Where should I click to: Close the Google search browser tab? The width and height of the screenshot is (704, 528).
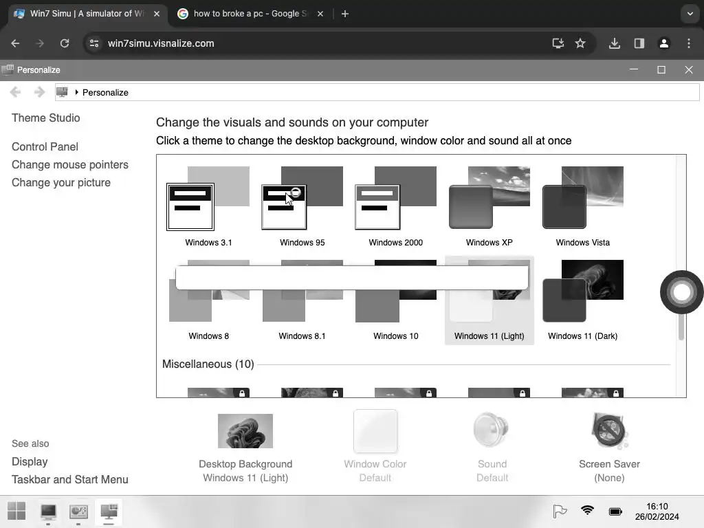point(320,14)
